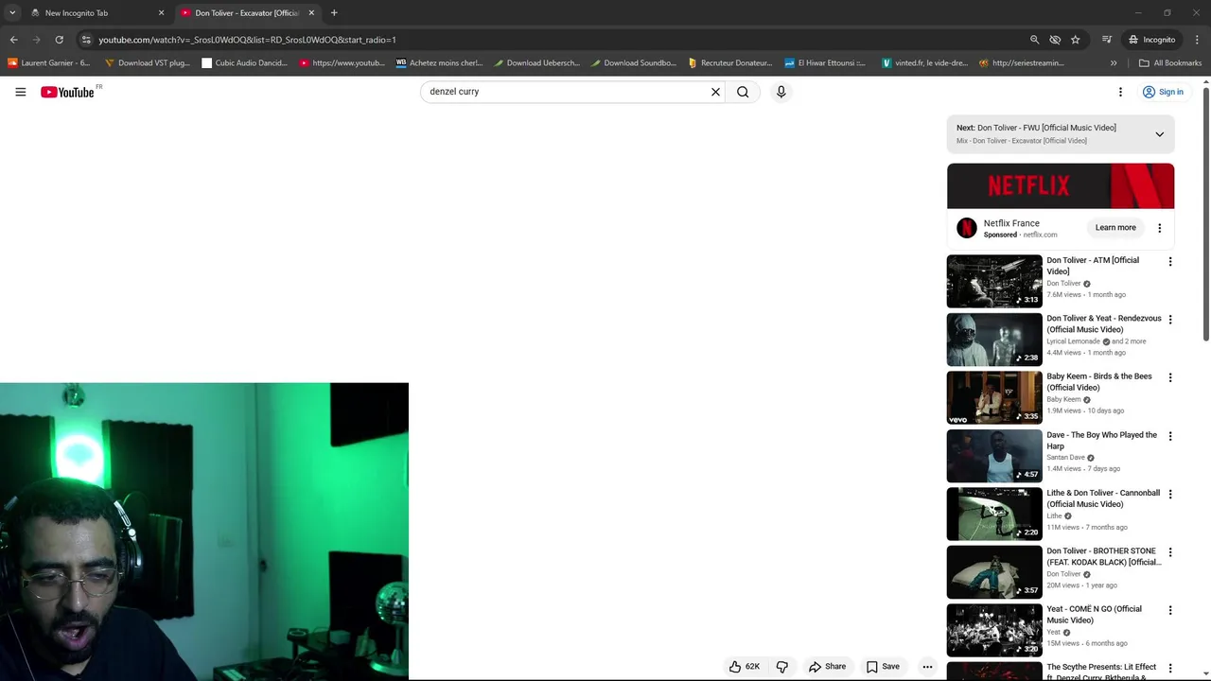Open options for Cannonball video
This screenshot has height=681, width=1211.
point(1169,494)
